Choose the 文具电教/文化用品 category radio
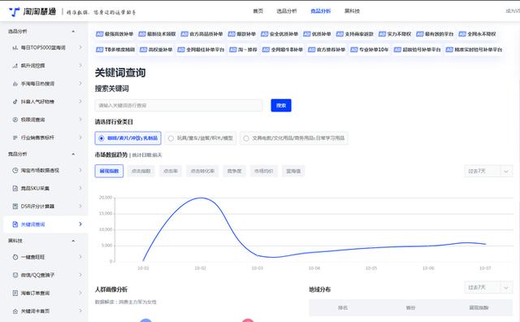 246,138
